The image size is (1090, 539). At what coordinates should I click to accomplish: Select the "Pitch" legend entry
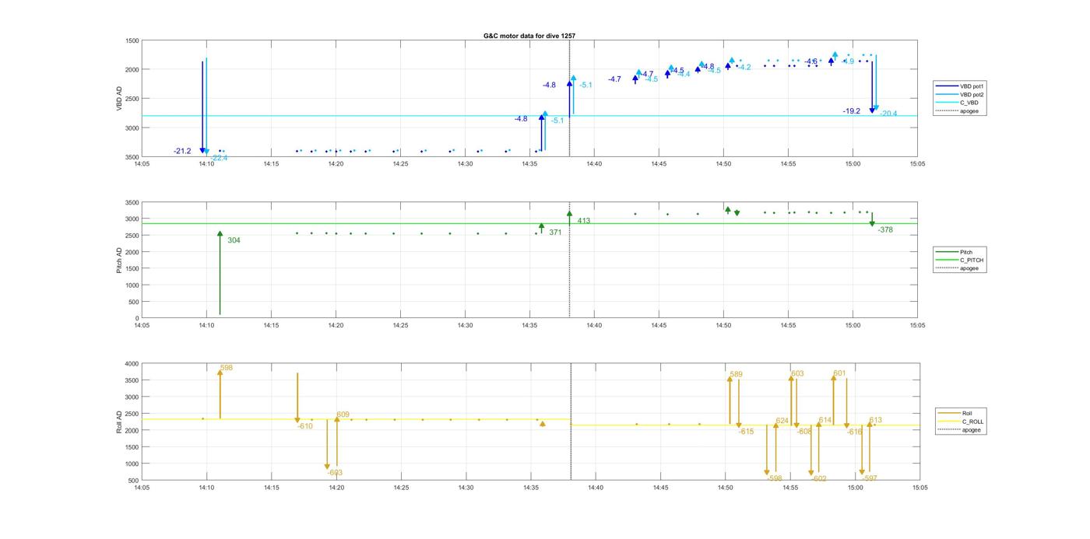pos(958,252)
